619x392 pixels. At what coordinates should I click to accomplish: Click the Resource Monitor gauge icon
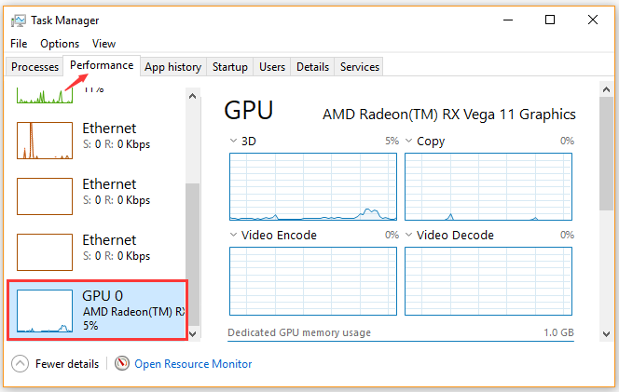(122, 363)
